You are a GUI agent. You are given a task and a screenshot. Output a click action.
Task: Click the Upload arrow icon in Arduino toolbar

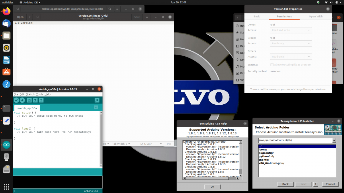[x=23, y=100]
